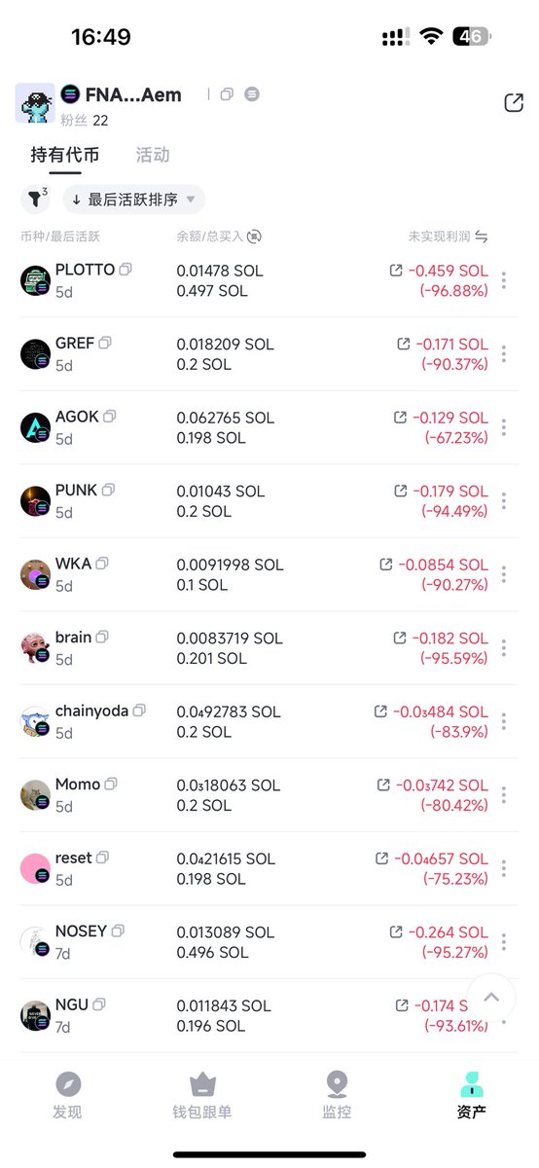Tap round icon beside wallet copy button
This screenshot has width=539, height=1168.
[252, 94]
